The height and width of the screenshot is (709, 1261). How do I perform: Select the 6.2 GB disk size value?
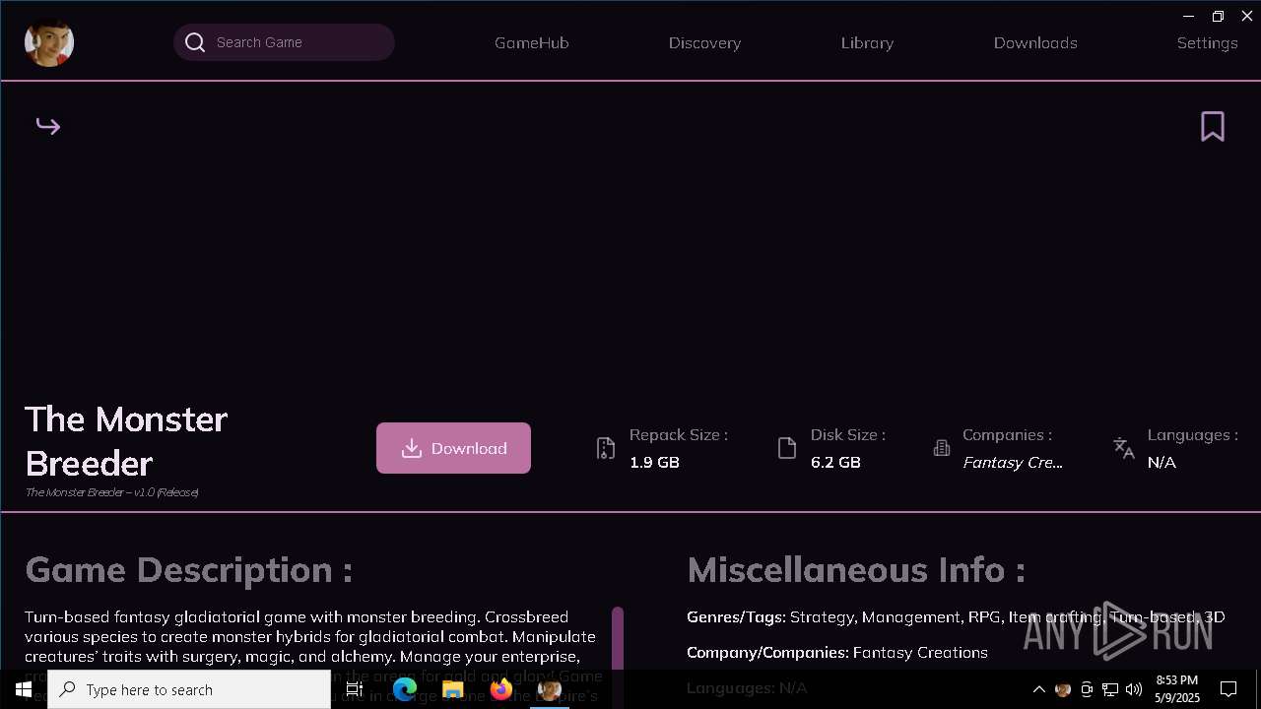835,462
